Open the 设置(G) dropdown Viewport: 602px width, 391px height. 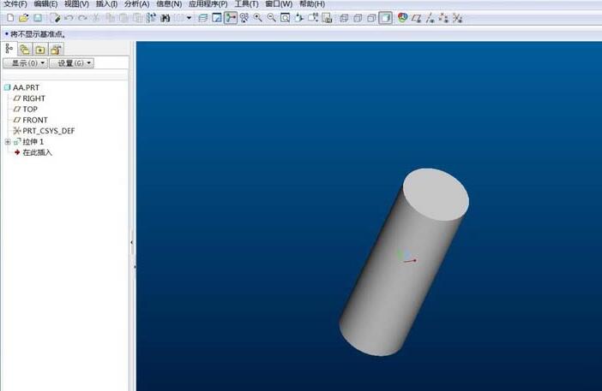(72, 63)
